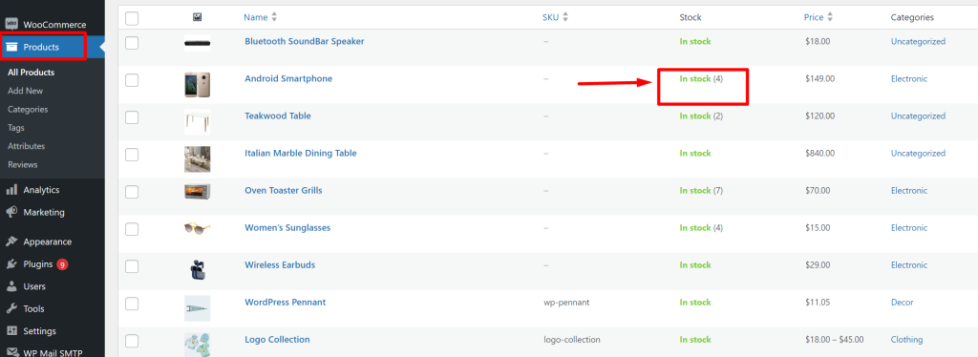
Task: Click the Tools wrench icon
Action: (x=11, y=309)
